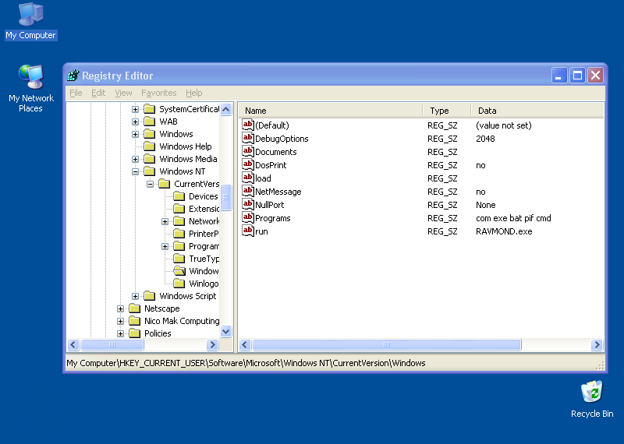Click the Registry Editor title bar icon

pyautogui.click(x=73, y=75)
